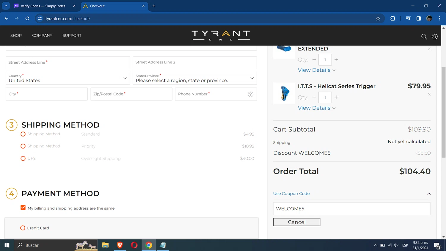Open the SUPPORT menu
This screenshot has height=251, width=446.
click(72, 35)
